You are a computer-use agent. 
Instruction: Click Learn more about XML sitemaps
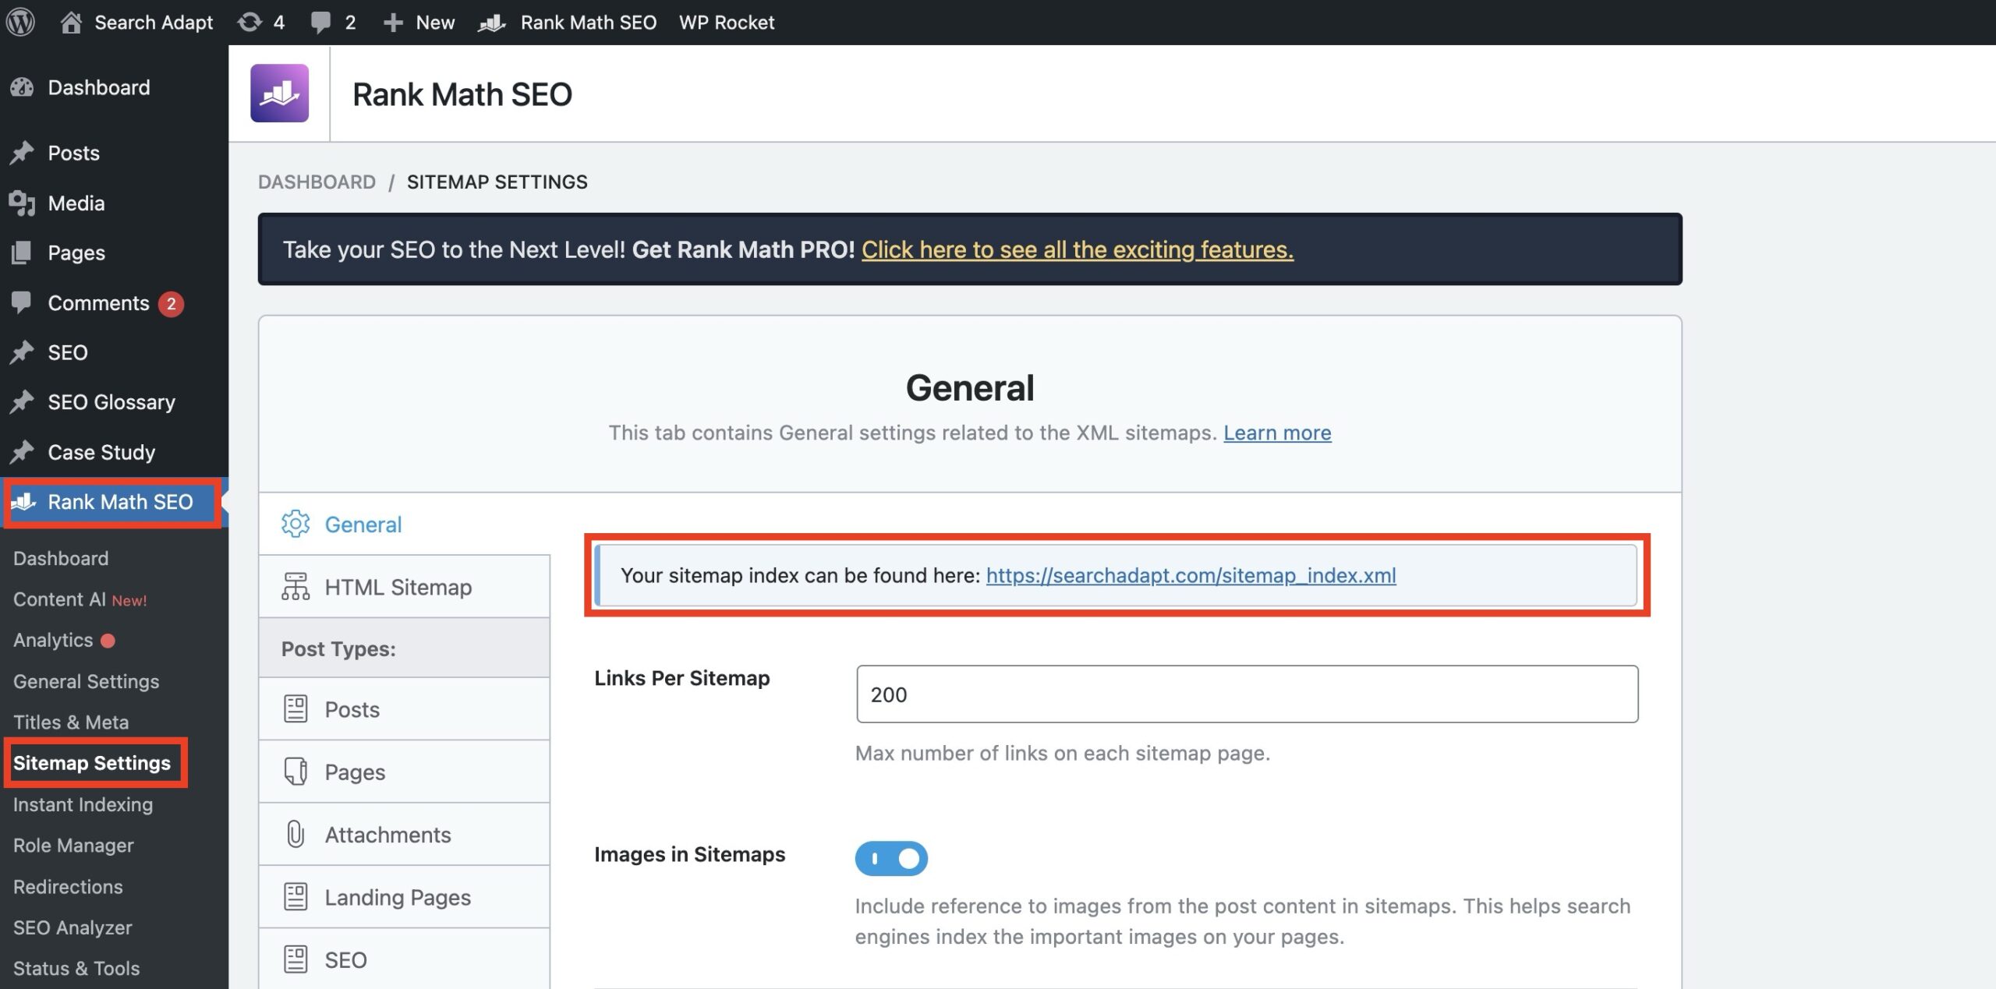pyautogui.click(x=1278, y=432)
